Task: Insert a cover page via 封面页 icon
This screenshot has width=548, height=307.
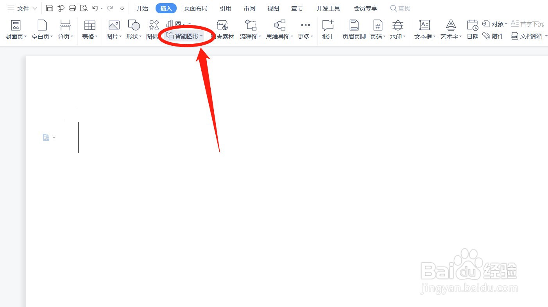Action: [x=16, y=25]
